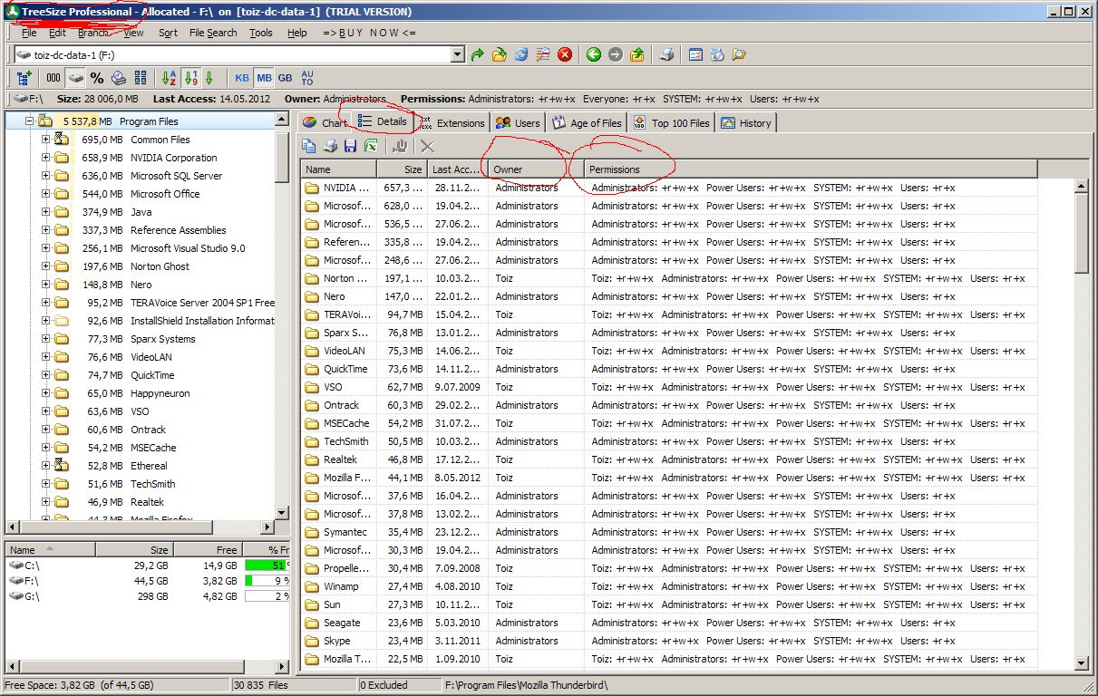1098x696 pixels.
Task: Sort by the Owner column header
Action: click(537, 169)
